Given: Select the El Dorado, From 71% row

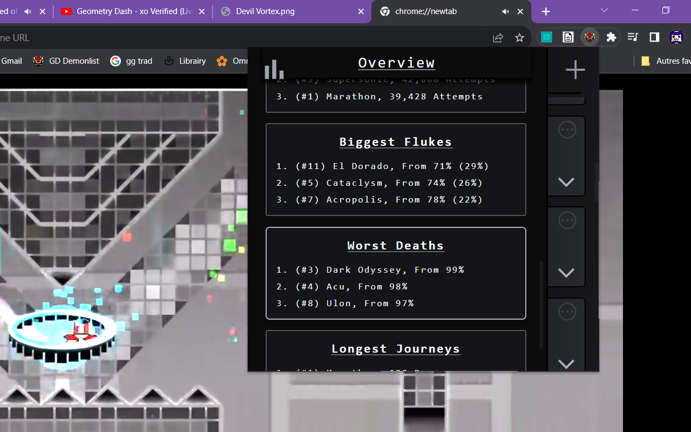Looking at the screenshot, I should (x=383, y=166).
